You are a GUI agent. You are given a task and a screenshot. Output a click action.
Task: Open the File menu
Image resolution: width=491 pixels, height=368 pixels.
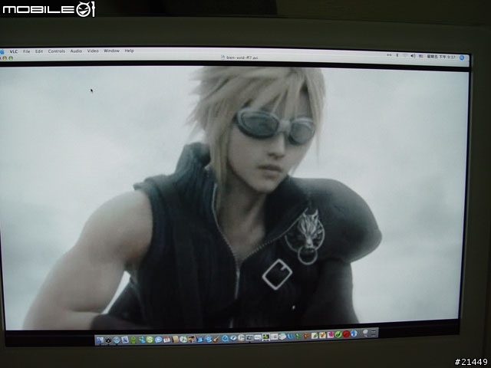pos(27,51)
